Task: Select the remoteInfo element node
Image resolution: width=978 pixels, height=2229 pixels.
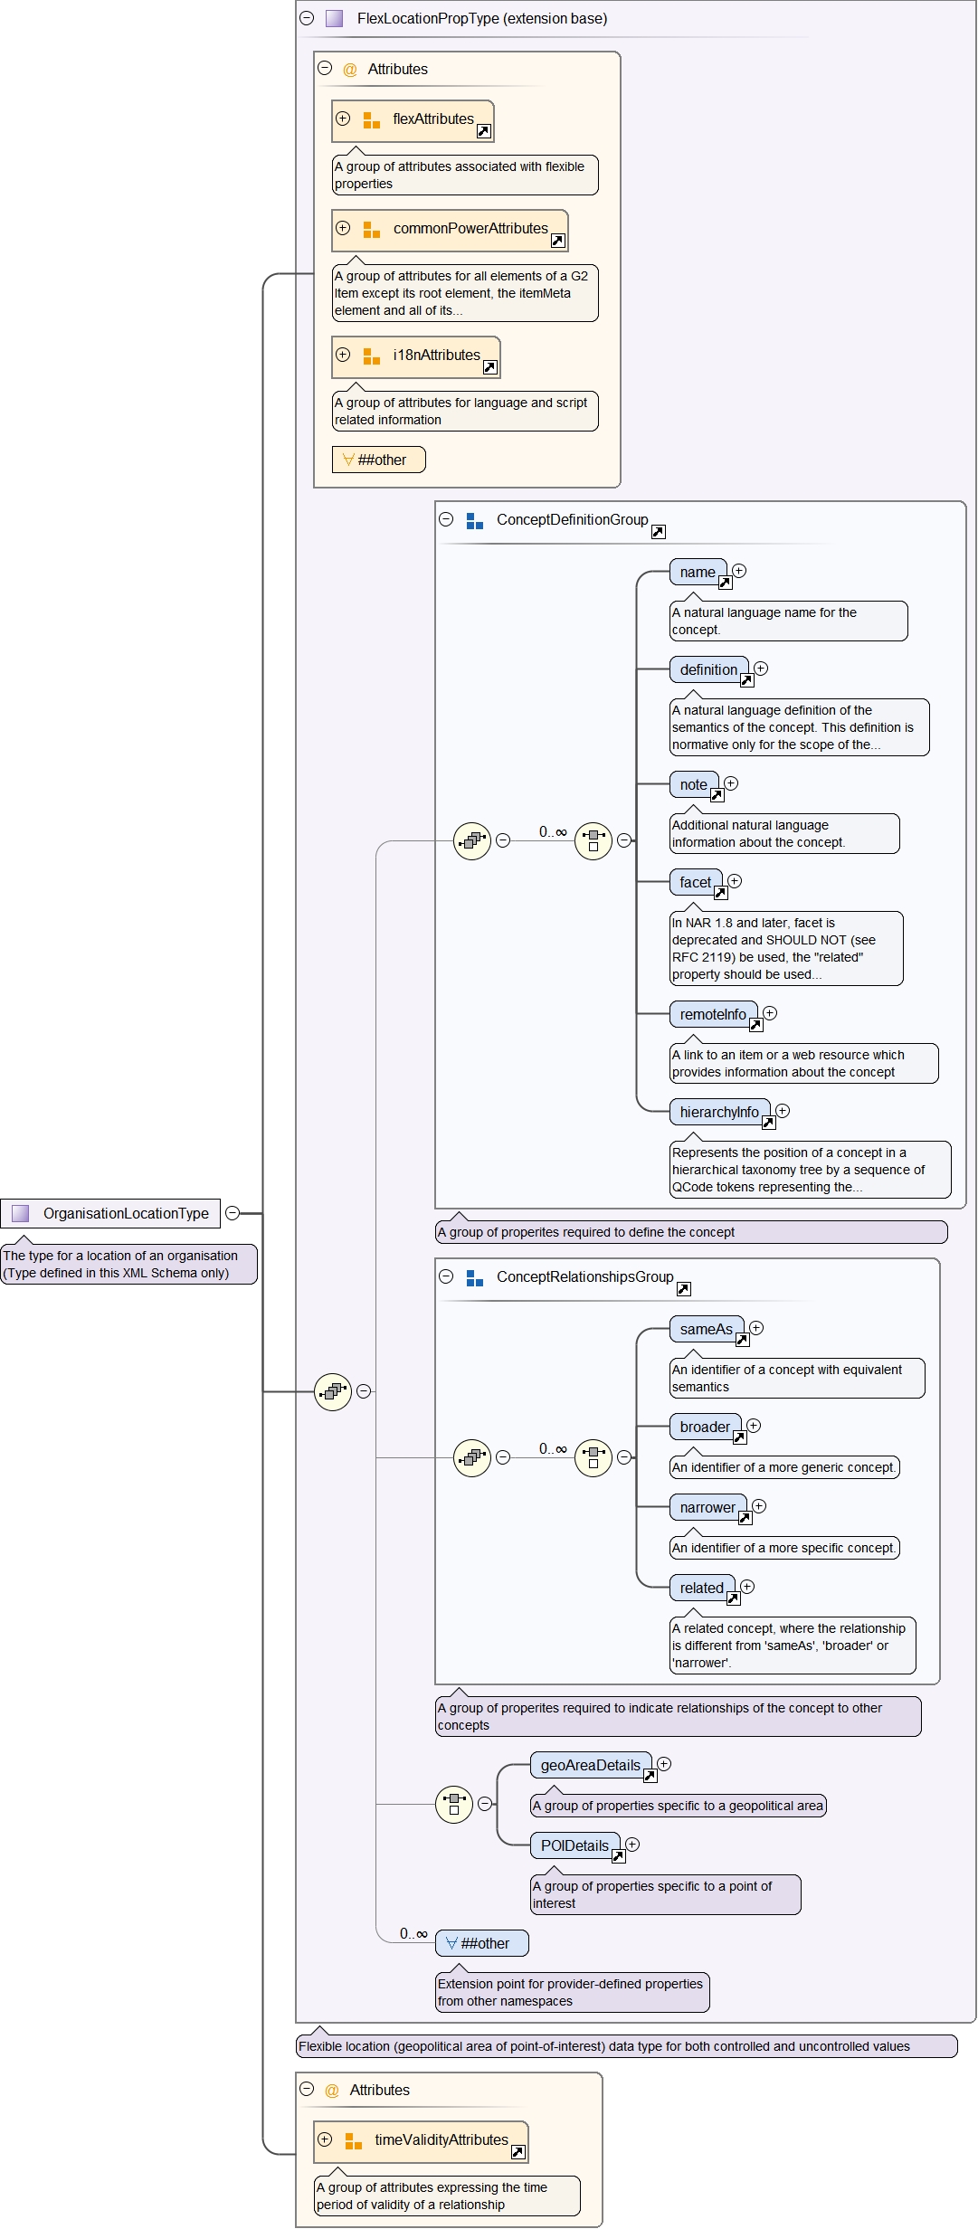Action: (713, 1014)
